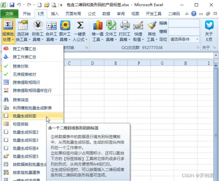
Task: Open QQ交流群 group dialog launcher
Action: click(x=198, y=47)
